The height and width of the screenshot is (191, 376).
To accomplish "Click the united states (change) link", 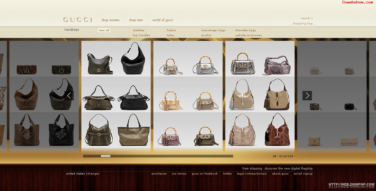I will [82, 173].
